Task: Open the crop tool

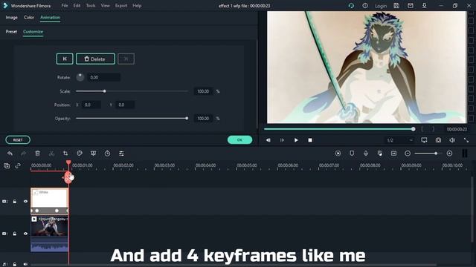Action: point(65,154)
